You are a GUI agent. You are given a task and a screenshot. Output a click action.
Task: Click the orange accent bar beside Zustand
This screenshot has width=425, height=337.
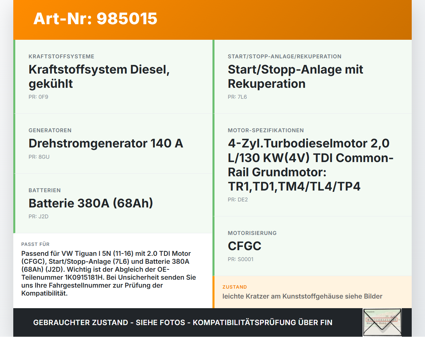(213, 292)
